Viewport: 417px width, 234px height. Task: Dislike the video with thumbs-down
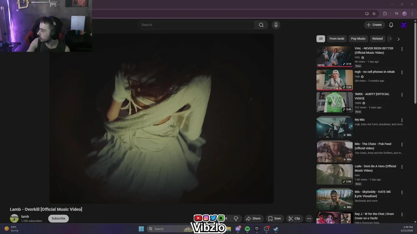point(236,218)
